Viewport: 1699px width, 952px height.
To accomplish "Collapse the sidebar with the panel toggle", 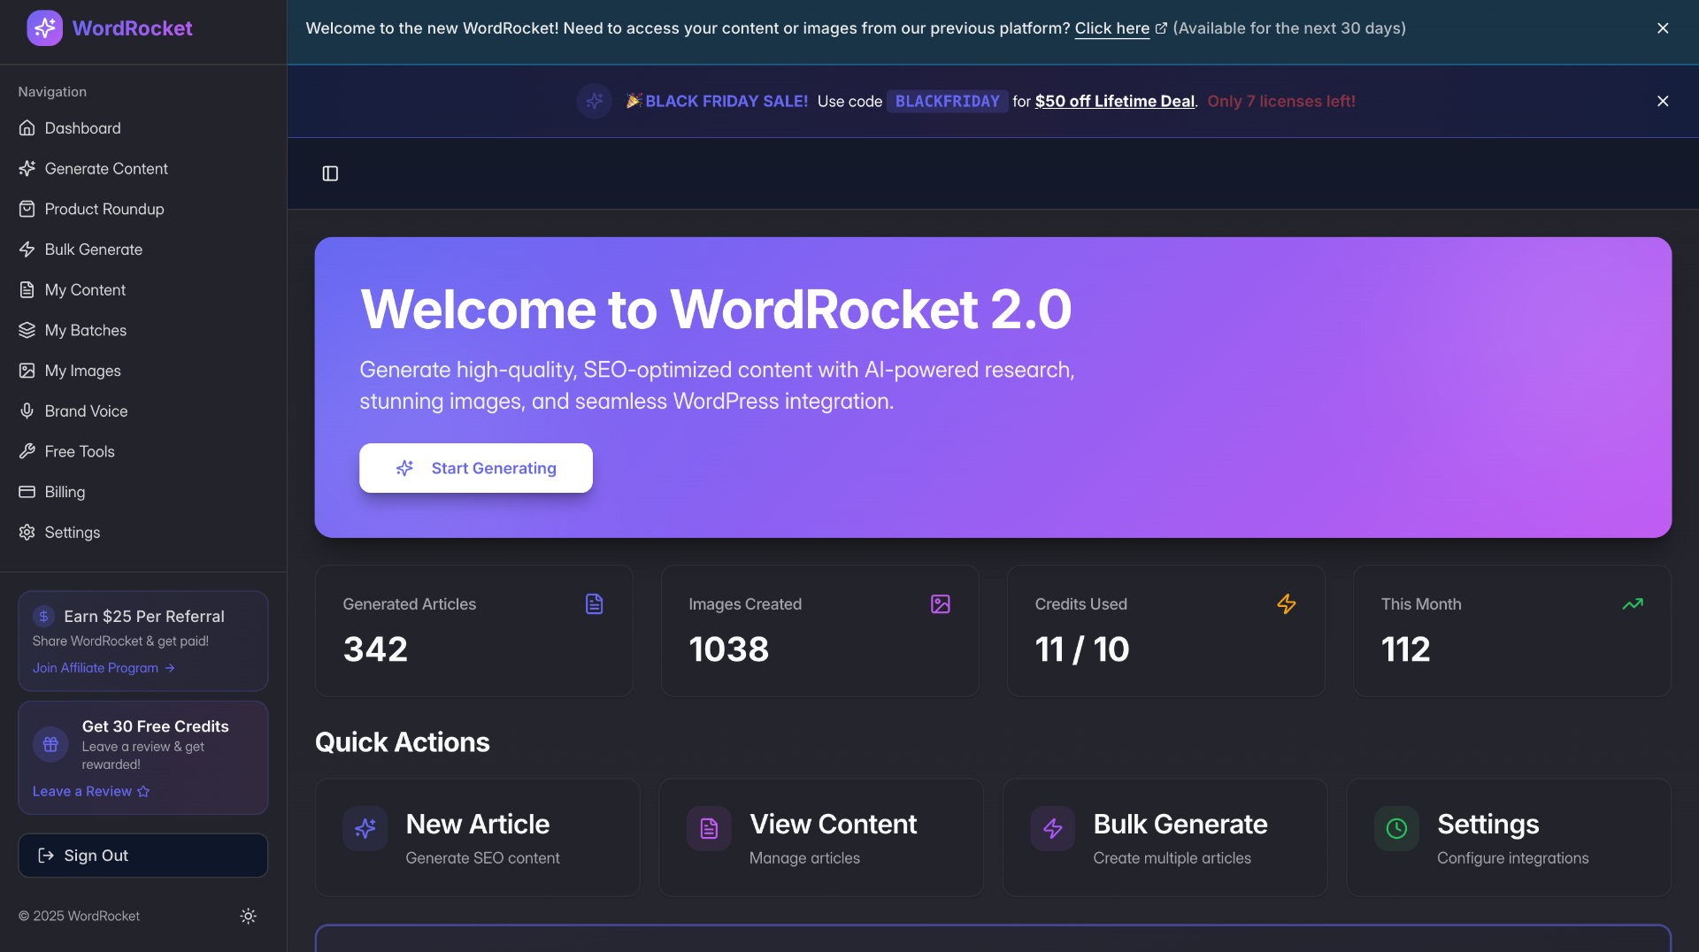I will point(330,173).
